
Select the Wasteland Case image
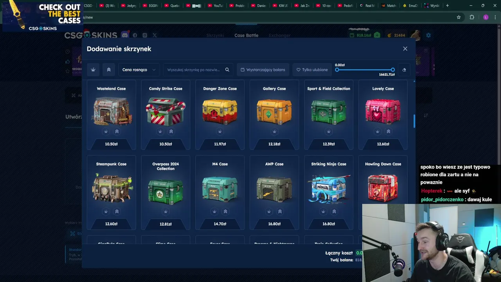point(112,111)
